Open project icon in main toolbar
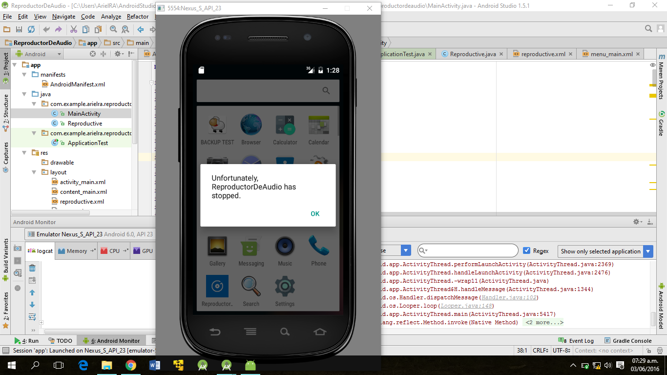 pyautogui.click(x=7, y=29)
